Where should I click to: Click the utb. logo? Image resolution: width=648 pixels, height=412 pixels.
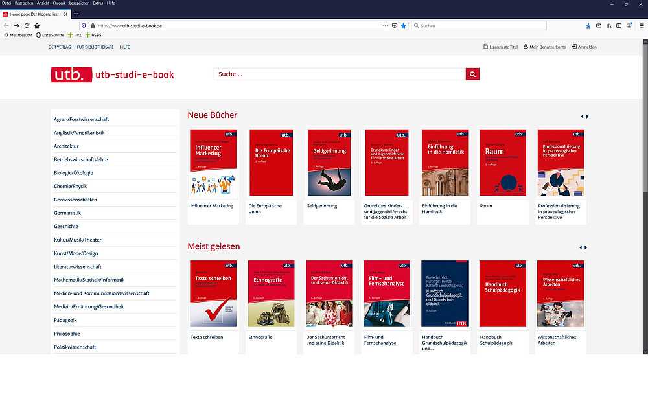pyautogui.click(x=67, y=74)
